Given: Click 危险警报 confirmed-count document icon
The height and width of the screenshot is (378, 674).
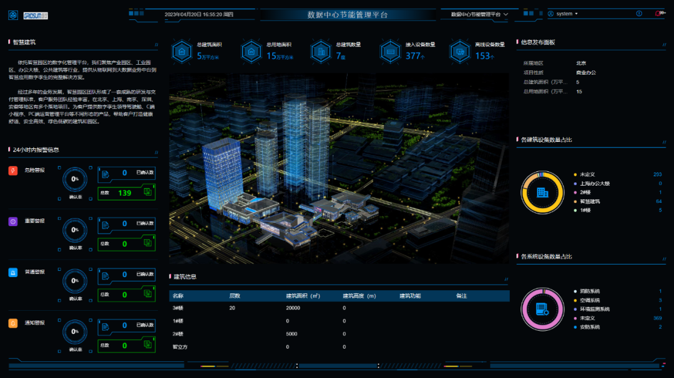Looking at the screenshot, I should pos(105,174).
